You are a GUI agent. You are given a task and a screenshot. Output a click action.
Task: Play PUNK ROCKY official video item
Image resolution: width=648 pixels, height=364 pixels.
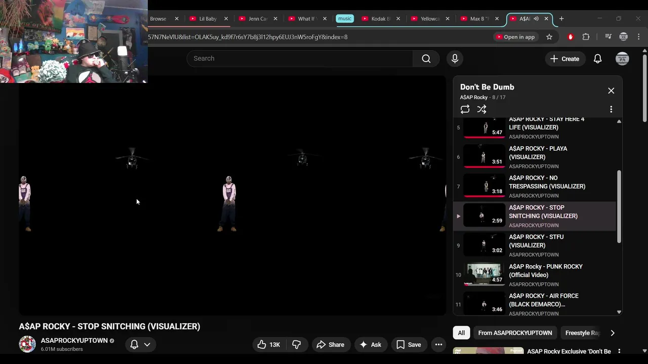(535, 275)
